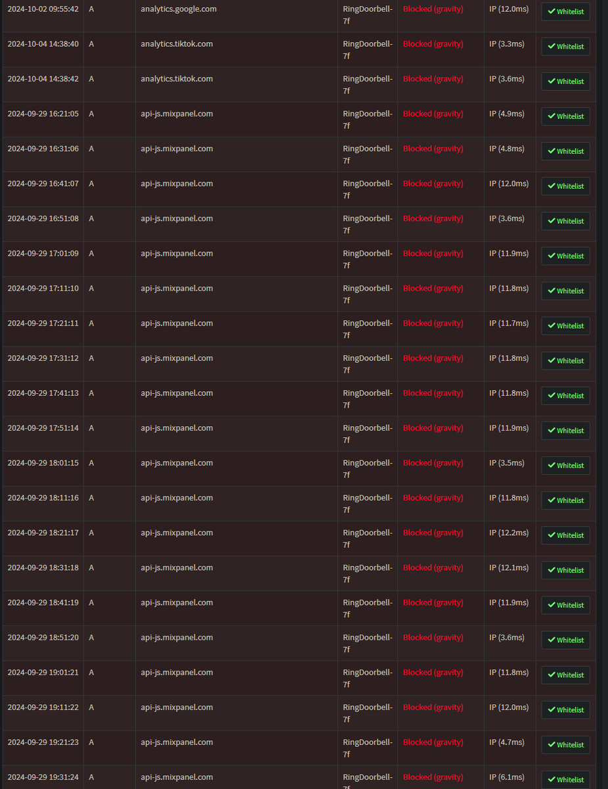608x789 pixels.
Task: Whitelist mixpanel query at 16:51:08
Action: (x=565, y=221)
